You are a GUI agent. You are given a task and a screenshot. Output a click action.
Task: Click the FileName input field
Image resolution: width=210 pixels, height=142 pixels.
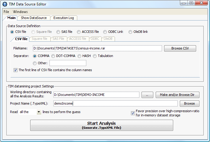[x=97, y=48]
